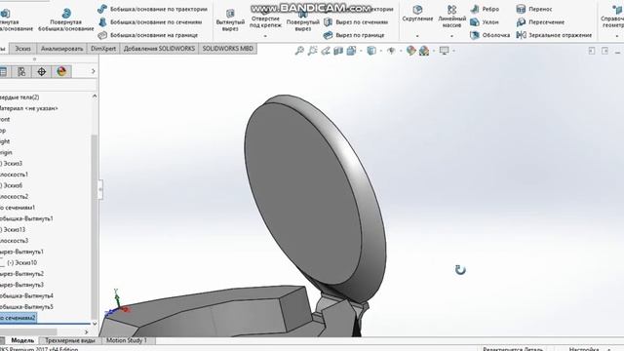Click the Zoom to Area icon

312,51
